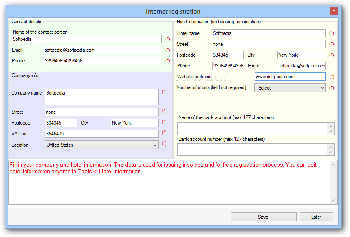Click the Hotel information group label
Screen dimensions: 350x237
(218, 22)
